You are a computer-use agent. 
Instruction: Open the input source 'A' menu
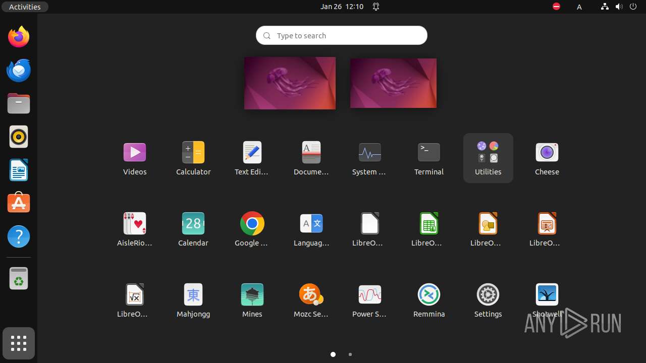(x=579, y=7)
